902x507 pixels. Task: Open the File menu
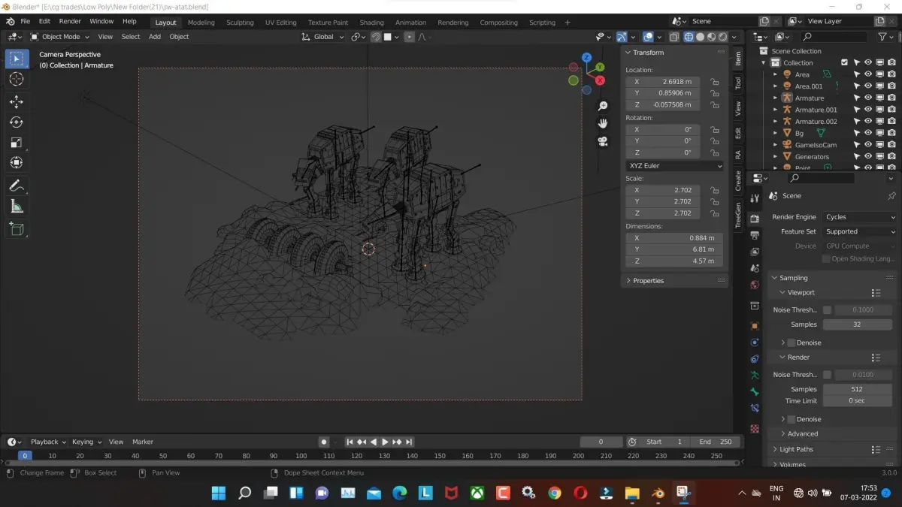[x=25, y=22]
